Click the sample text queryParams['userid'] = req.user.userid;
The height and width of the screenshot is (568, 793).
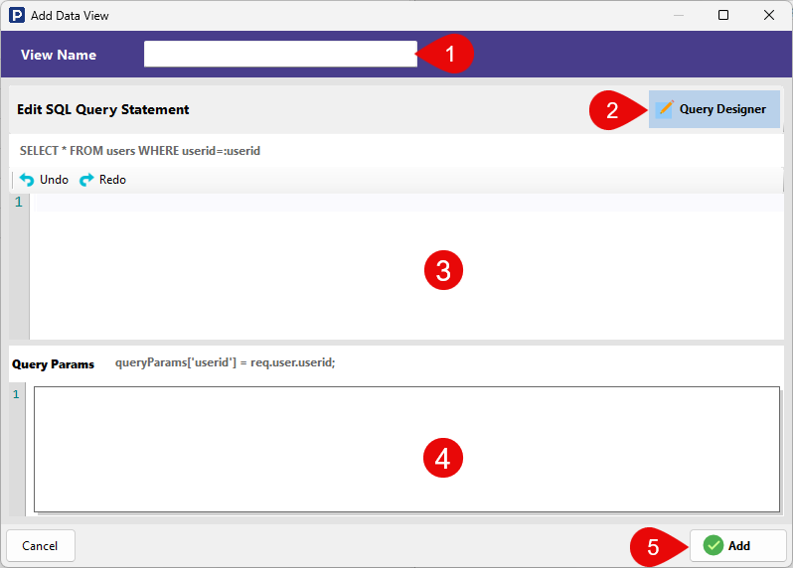click(x=225, y=362)
